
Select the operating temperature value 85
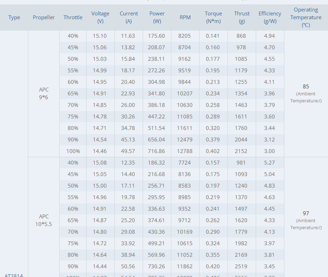306,86
